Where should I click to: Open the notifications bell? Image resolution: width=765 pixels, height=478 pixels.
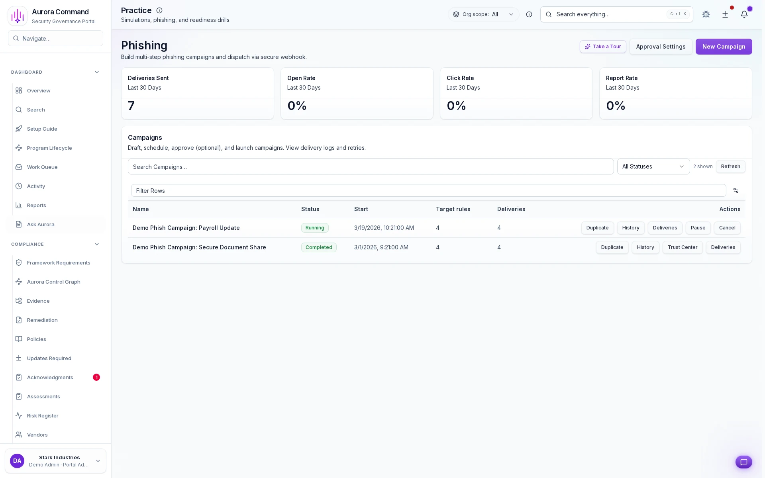744,14
